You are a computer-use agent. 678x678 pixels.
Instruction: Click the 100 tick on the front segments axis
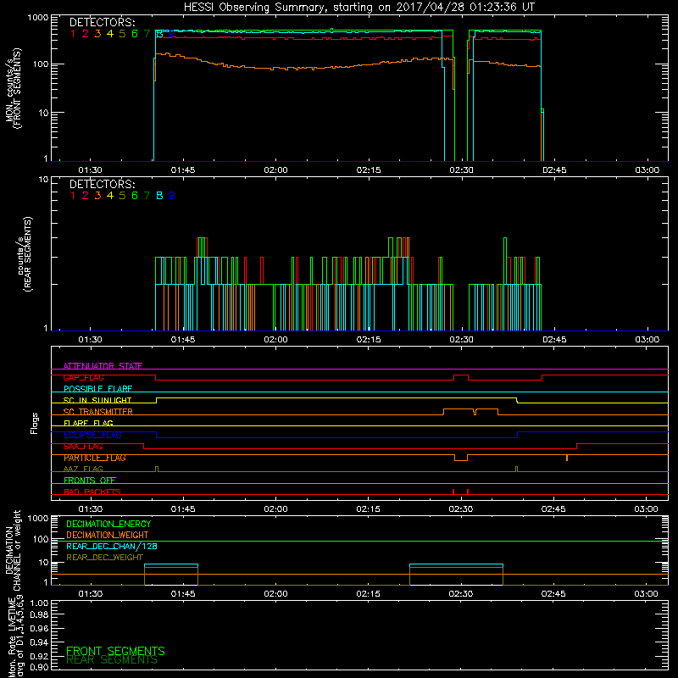coord(41,64)
